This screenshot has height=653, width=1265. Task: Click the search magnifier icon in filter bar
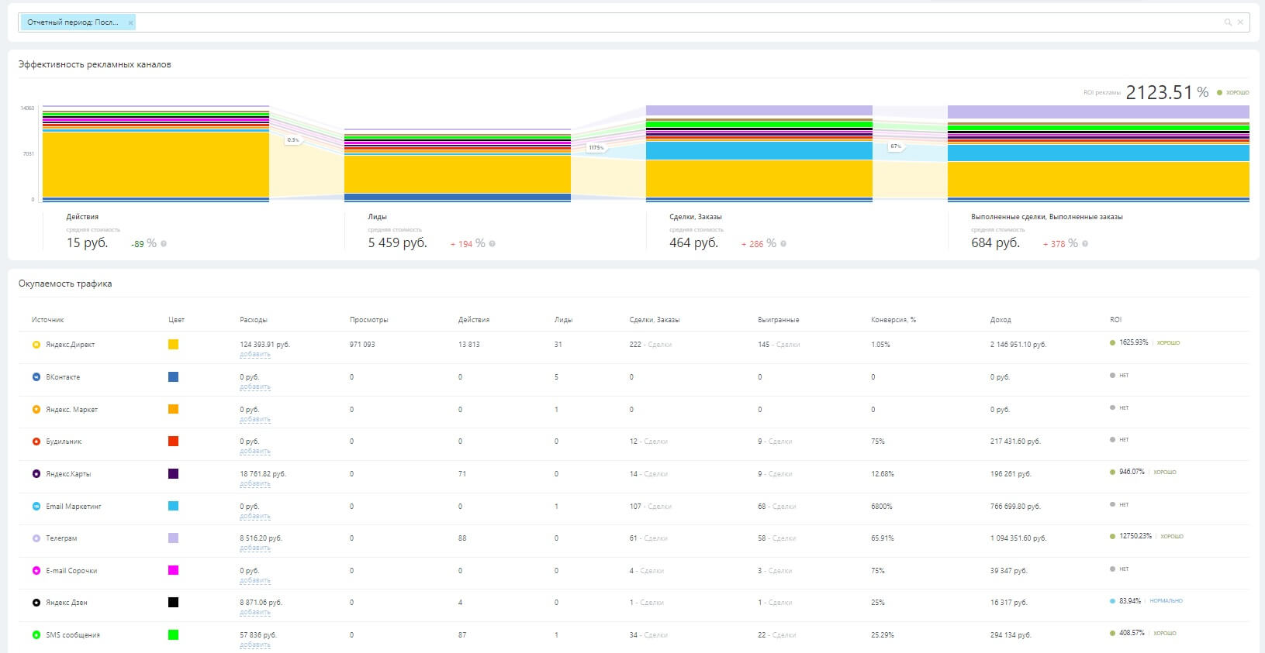[1228, 22]
